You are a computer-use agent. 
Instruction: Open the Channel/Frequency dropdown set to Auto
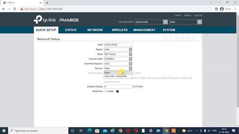click(x=118, y=64)
